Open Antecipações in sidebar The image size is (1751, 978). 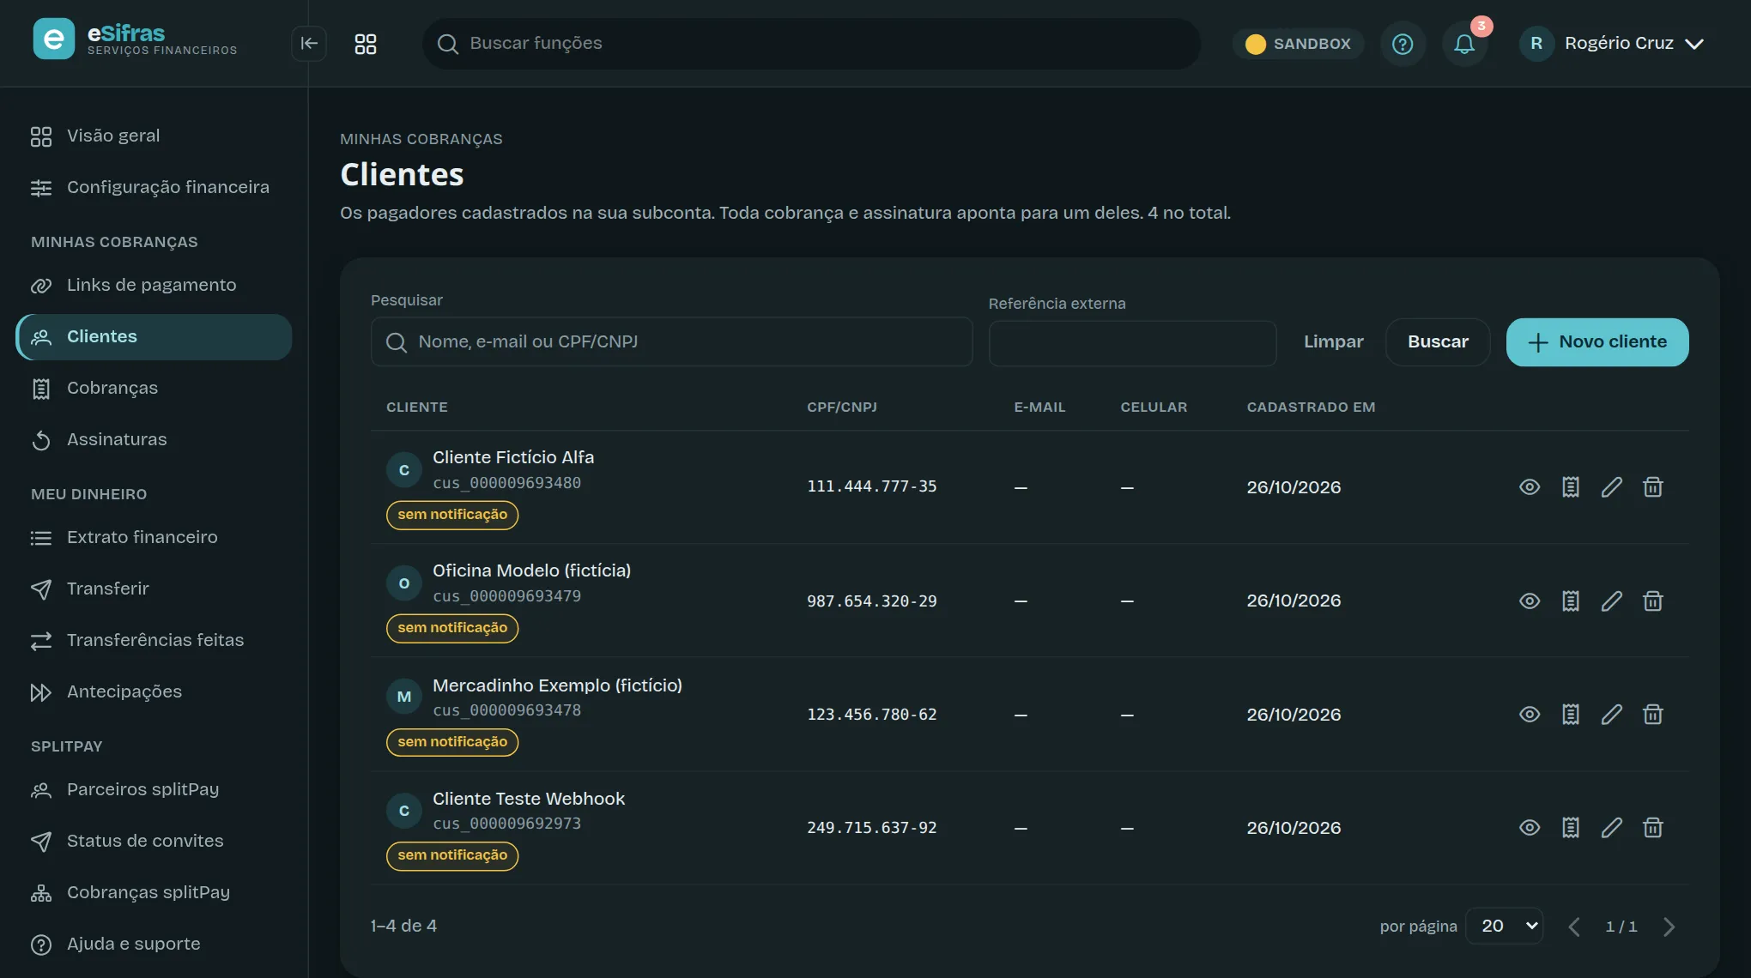pos(154,692)
